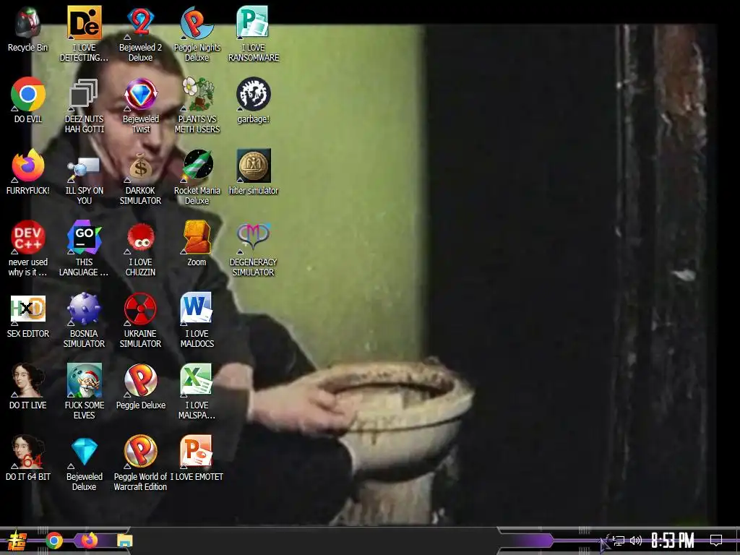Launch the Chrome shortcut labeled DO EVIL

(28, 94)
